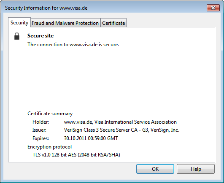
Task: Close the Security Information dialog
Action: coord(213,8)
